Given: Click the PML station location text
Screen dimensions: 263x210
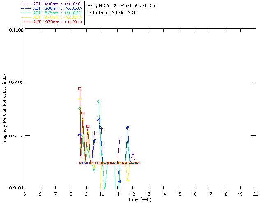Looking at the screenshot, I should pyautogui.click(x=122, y=6).
